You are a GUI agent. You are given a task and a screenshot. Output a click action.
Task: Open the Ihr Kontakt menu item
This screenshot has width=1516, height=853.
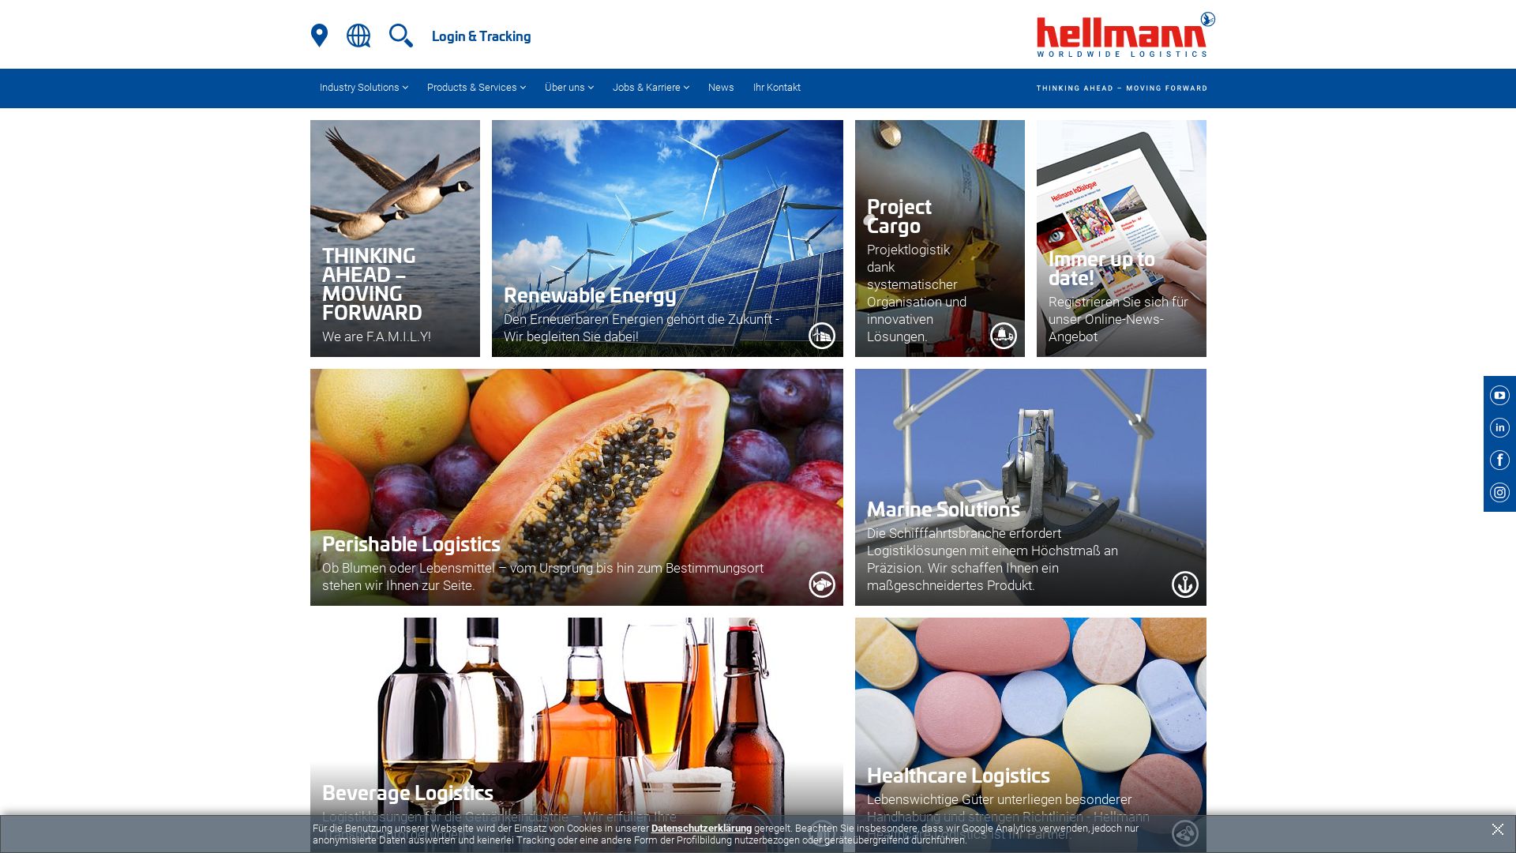coord(777,88)
